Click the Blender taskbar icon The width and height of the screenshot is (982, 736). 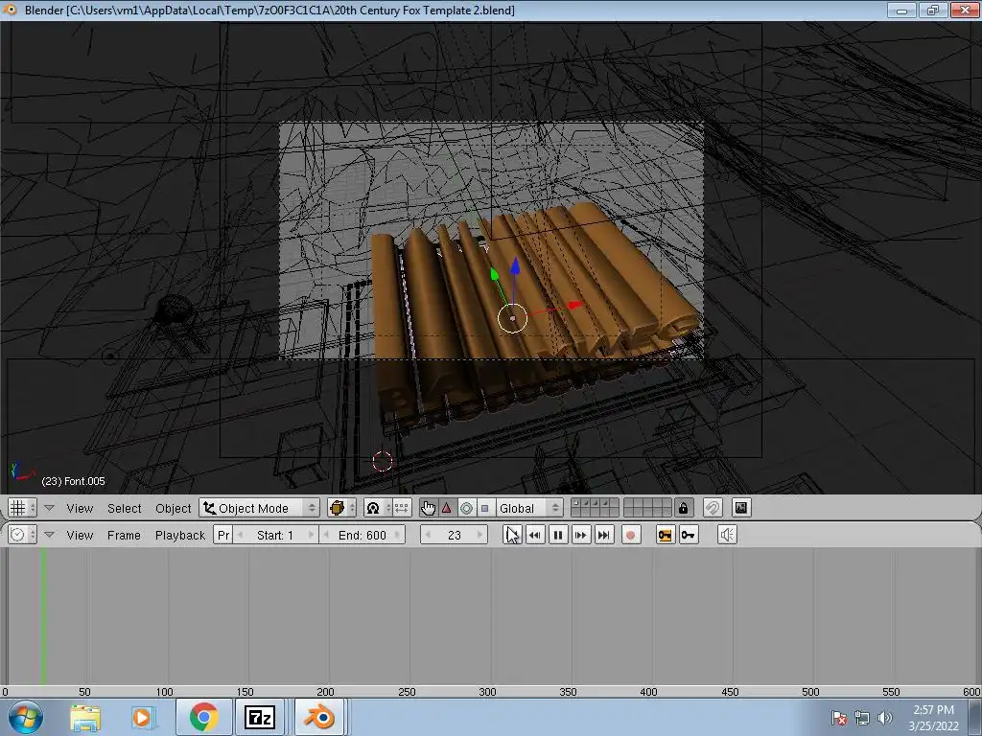pos(319,717)
